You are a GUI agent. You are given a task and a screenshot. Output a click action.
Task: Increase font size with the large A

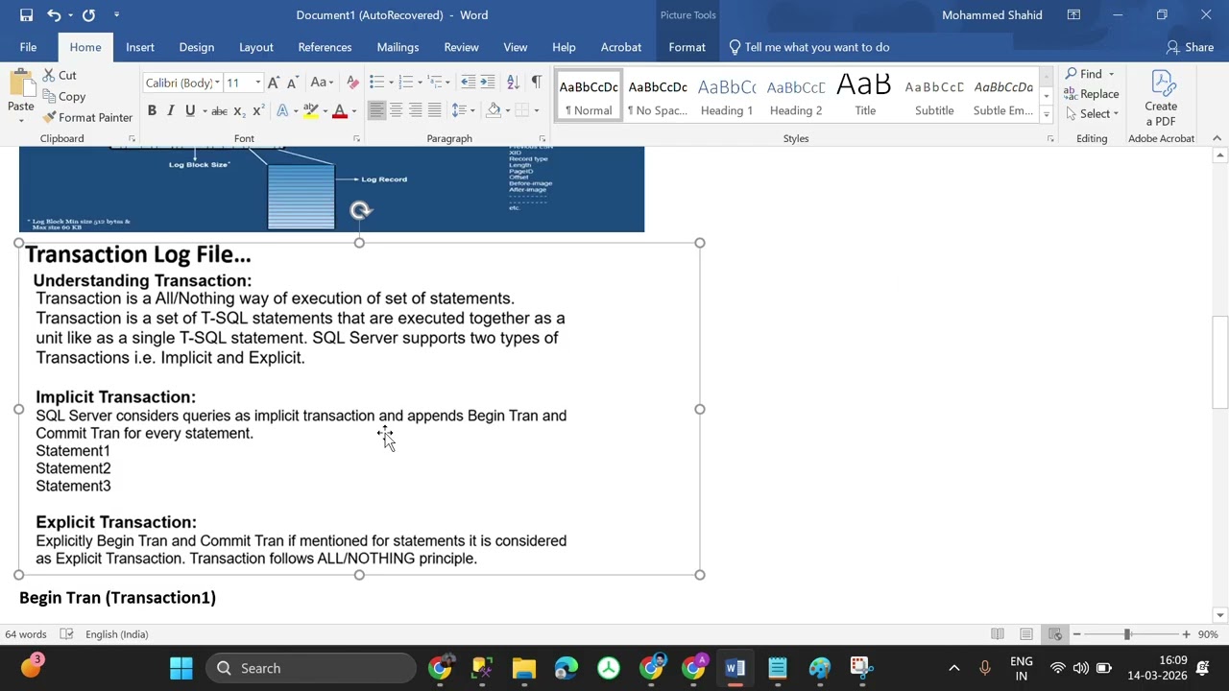(x=274, y=83)
